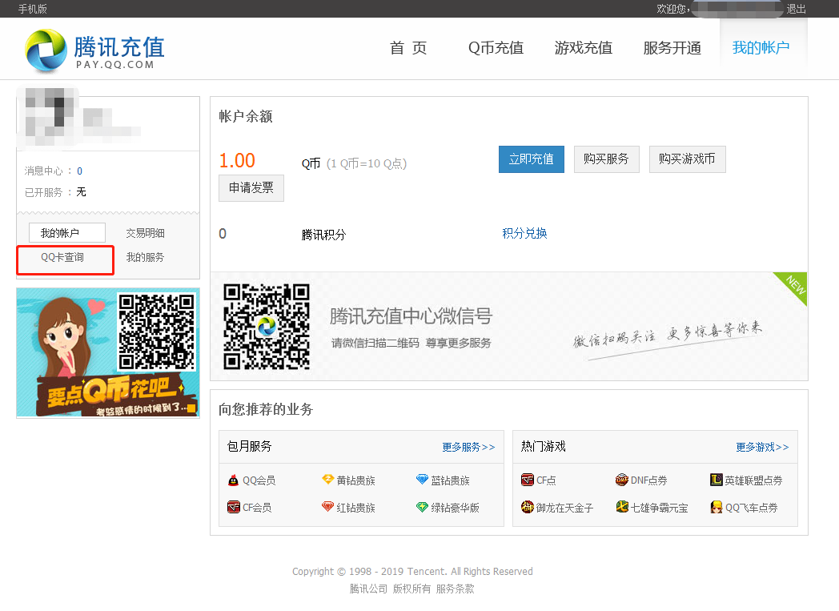839x611 pixels.
Task: Click 更多游戏>> to see more games
Action: point(761,447)
